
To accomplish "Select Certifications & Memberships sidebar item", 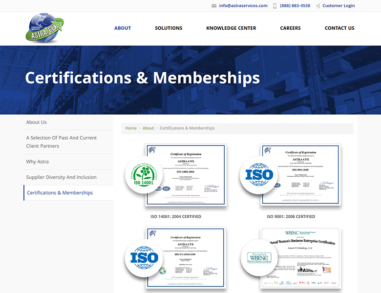I will 68,193.
